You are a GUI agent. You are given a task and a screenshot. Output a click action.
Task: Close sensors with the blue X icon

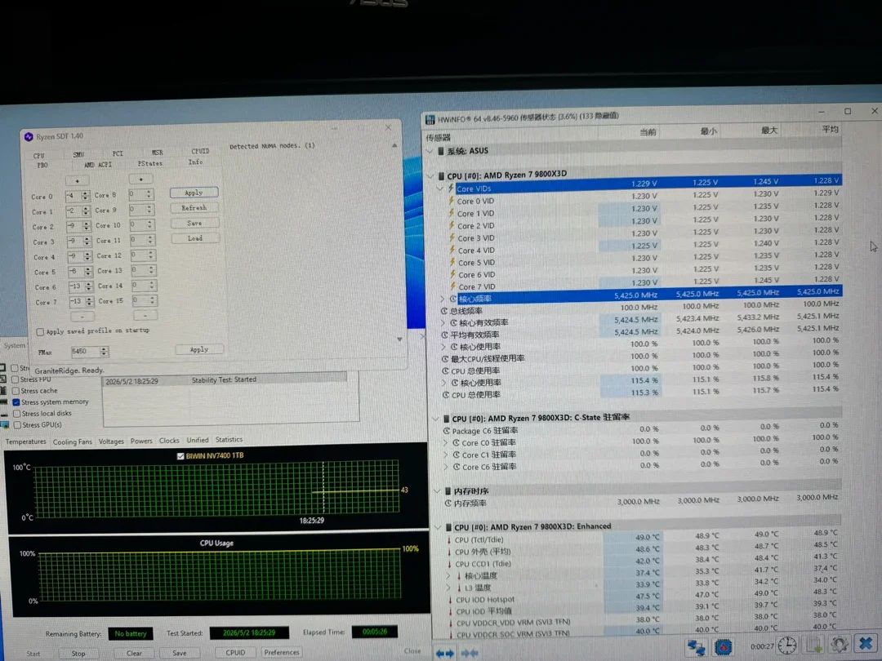[865, 643]
